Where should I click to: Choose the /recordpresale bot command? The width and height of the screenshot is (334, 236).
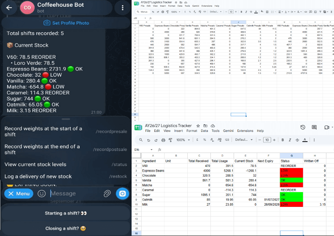66,131
